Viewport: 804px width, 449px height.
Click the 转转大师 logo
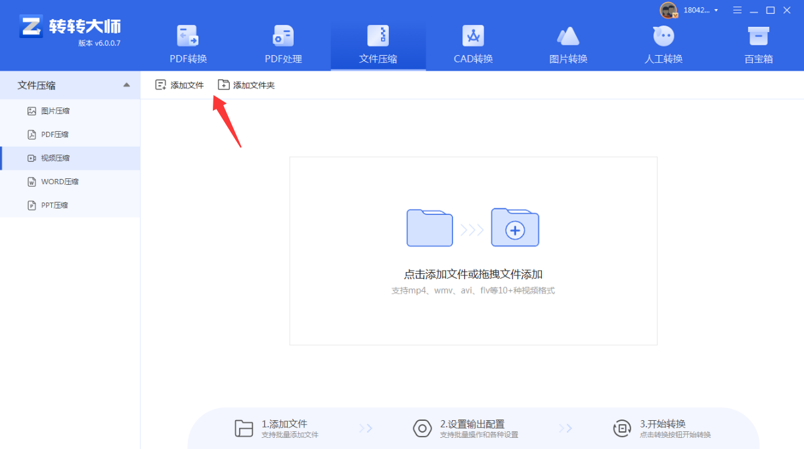(70, 26)
